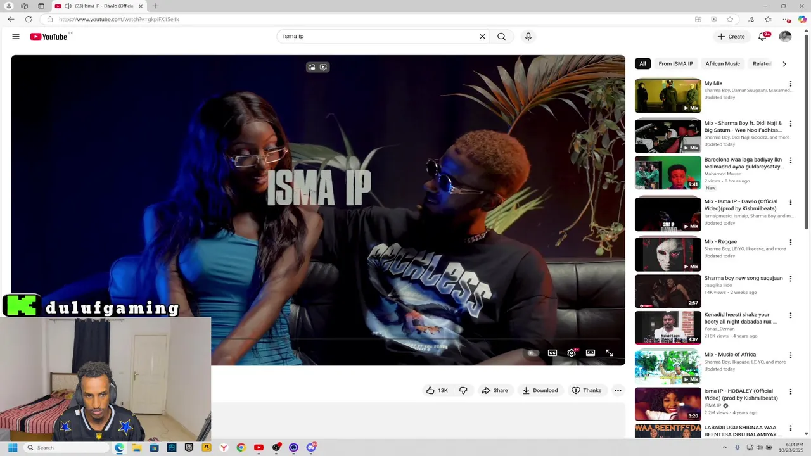The width and height of the screenshot is (811, 456).
Task: Open a new browser tab
Action: (155, 6)
